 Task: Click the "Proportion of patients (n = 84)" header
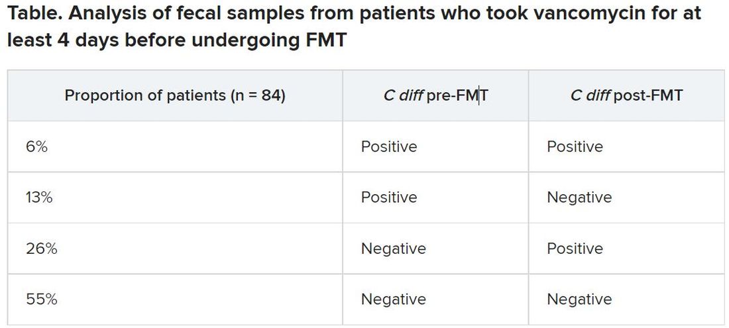[x=175, y=95]
